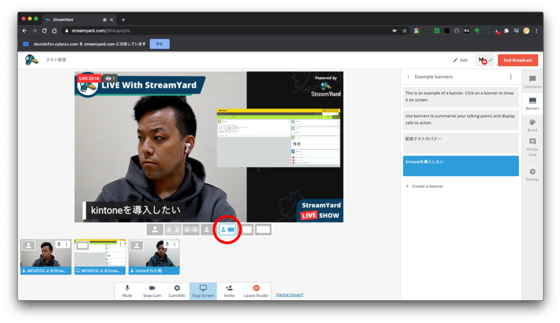Open the Settings tab in sidebar
Viewport: 560px width, 323px height.
532,175
